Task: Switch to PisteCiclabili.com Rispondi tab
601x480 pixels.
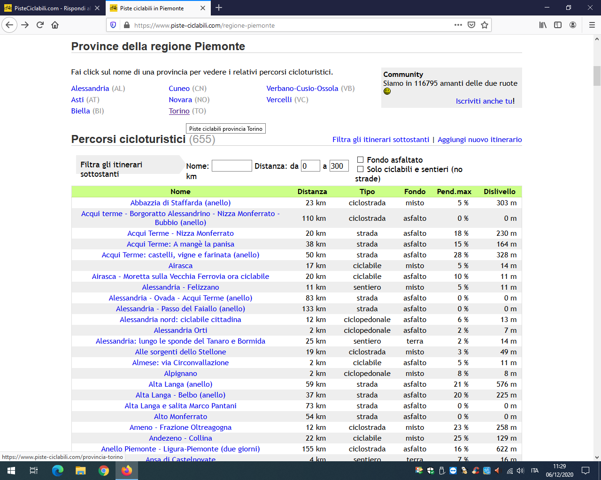Action: pyautogui.click(x=52, y=8)
